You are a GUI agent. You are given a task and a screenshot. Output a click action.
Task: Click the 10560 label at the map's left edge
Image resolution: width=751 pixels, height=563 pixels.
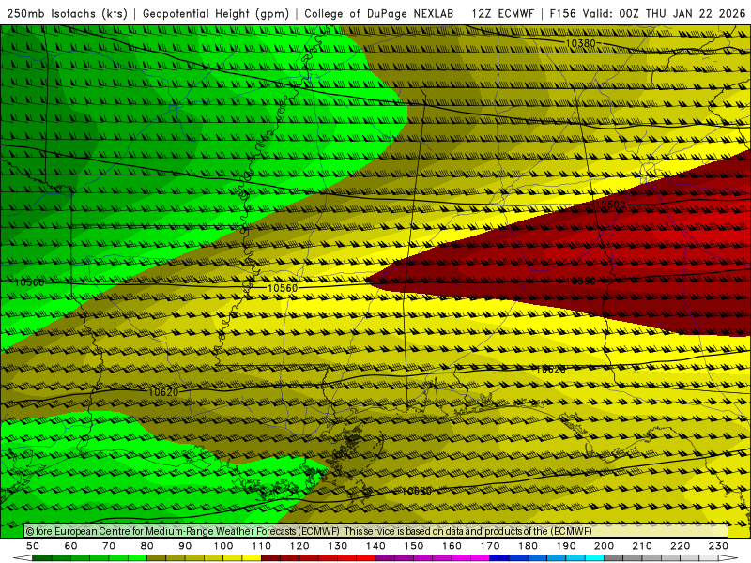tap(29, 282)
